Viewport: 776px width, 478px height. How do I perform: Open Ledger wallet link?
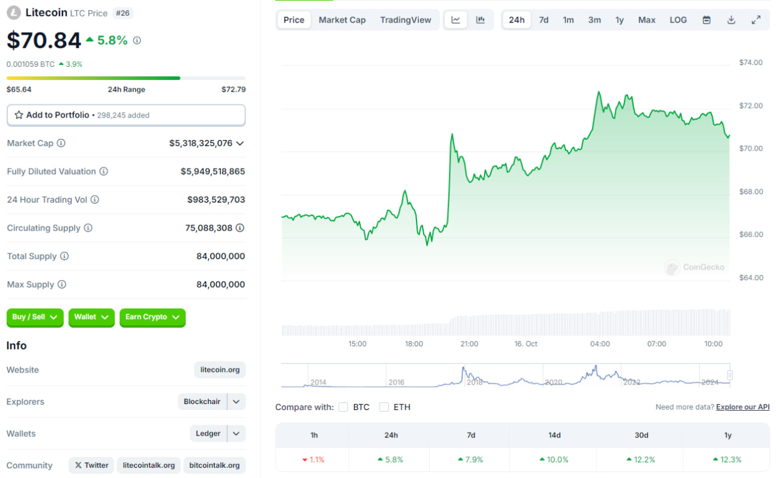click(x=208, y=434)
